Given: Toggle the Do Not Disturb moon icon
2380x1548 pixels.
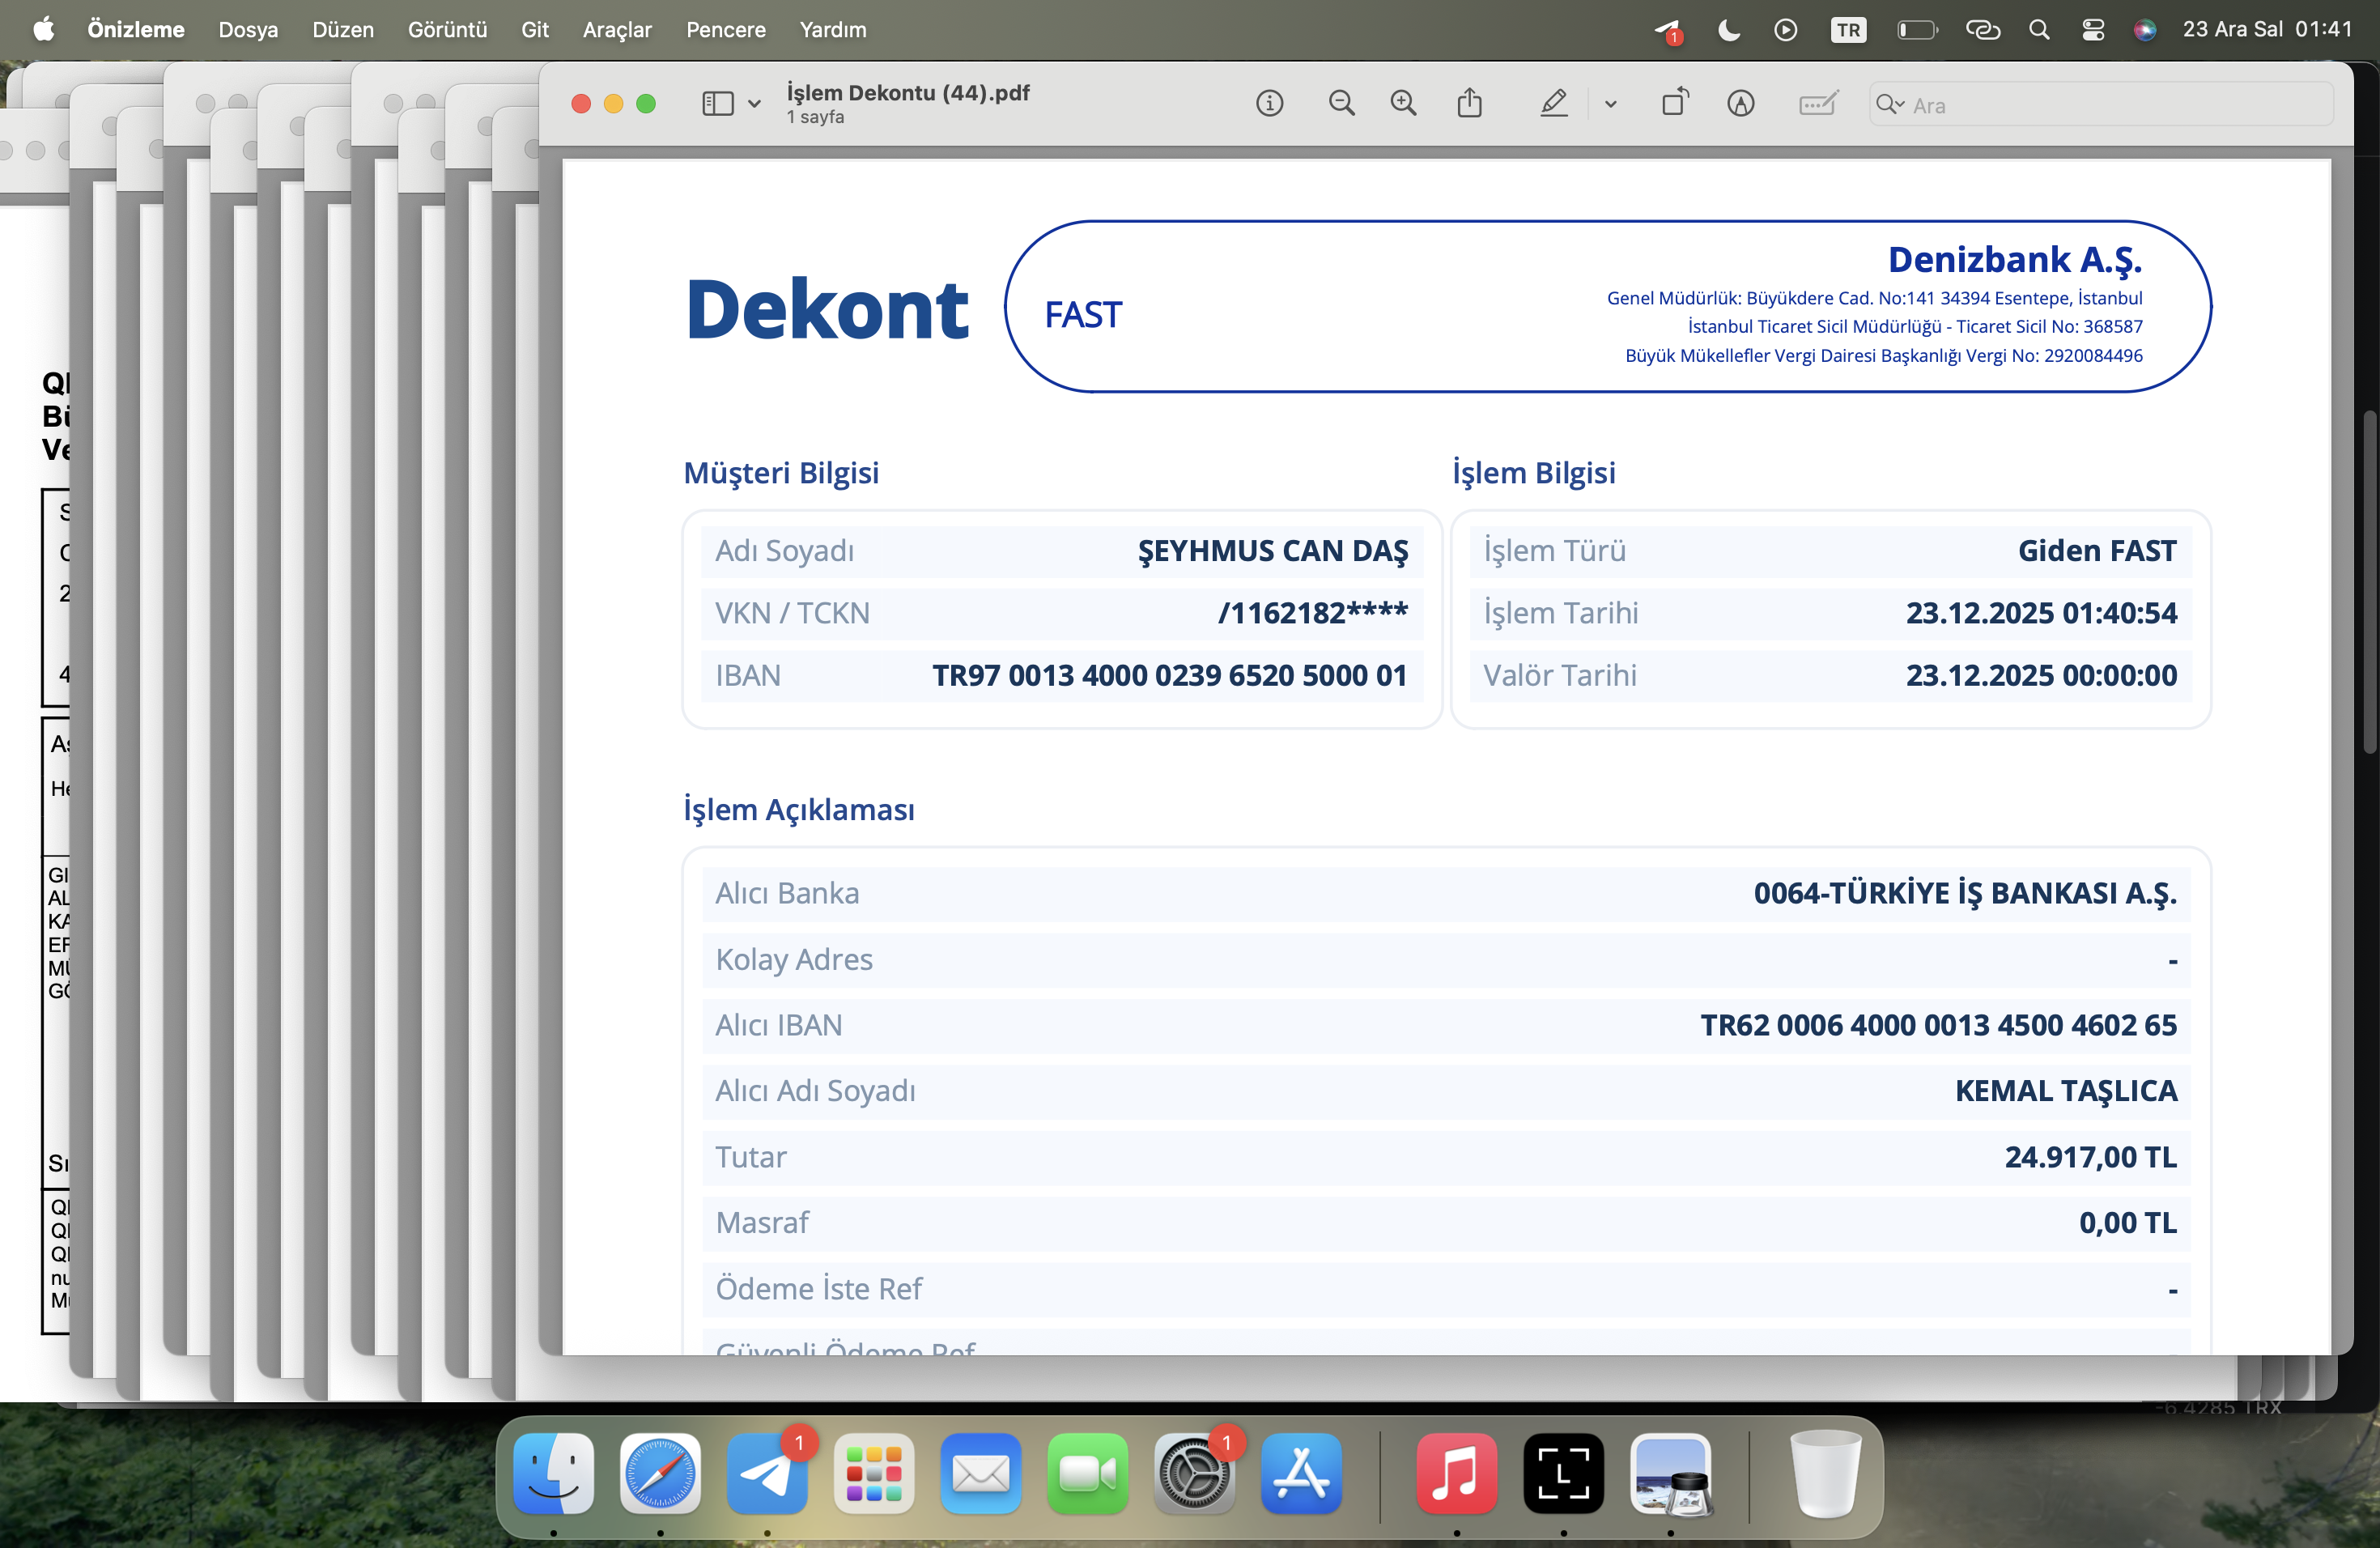Looking at the screenshot, I should click(x=1728, y=30).
